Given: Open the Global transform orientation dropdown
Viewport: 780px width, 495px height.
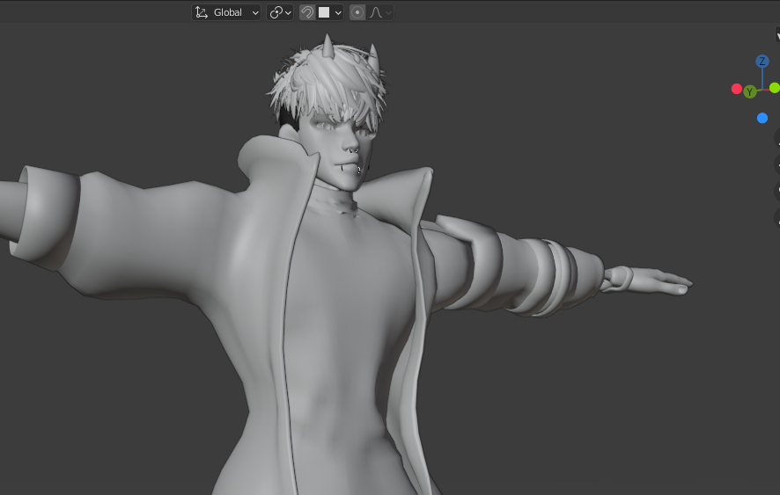Looking at the screenshot, I should coord(226,12).
